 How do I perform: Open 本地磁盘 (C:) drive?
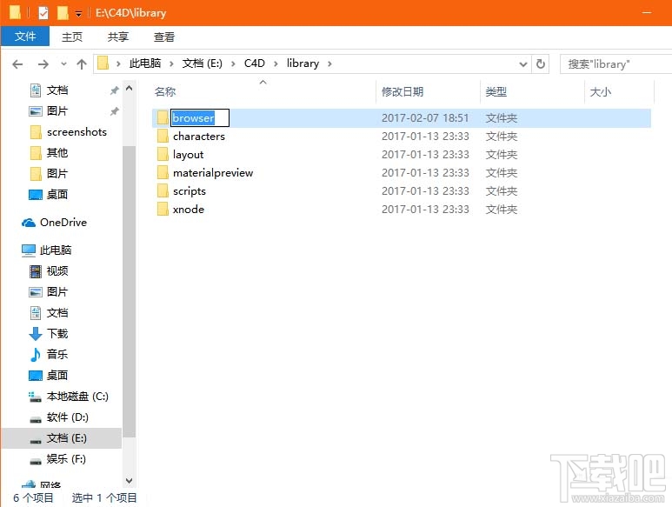coord(77,397)
